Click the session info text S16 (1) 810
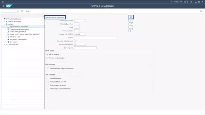 (178, 2)
